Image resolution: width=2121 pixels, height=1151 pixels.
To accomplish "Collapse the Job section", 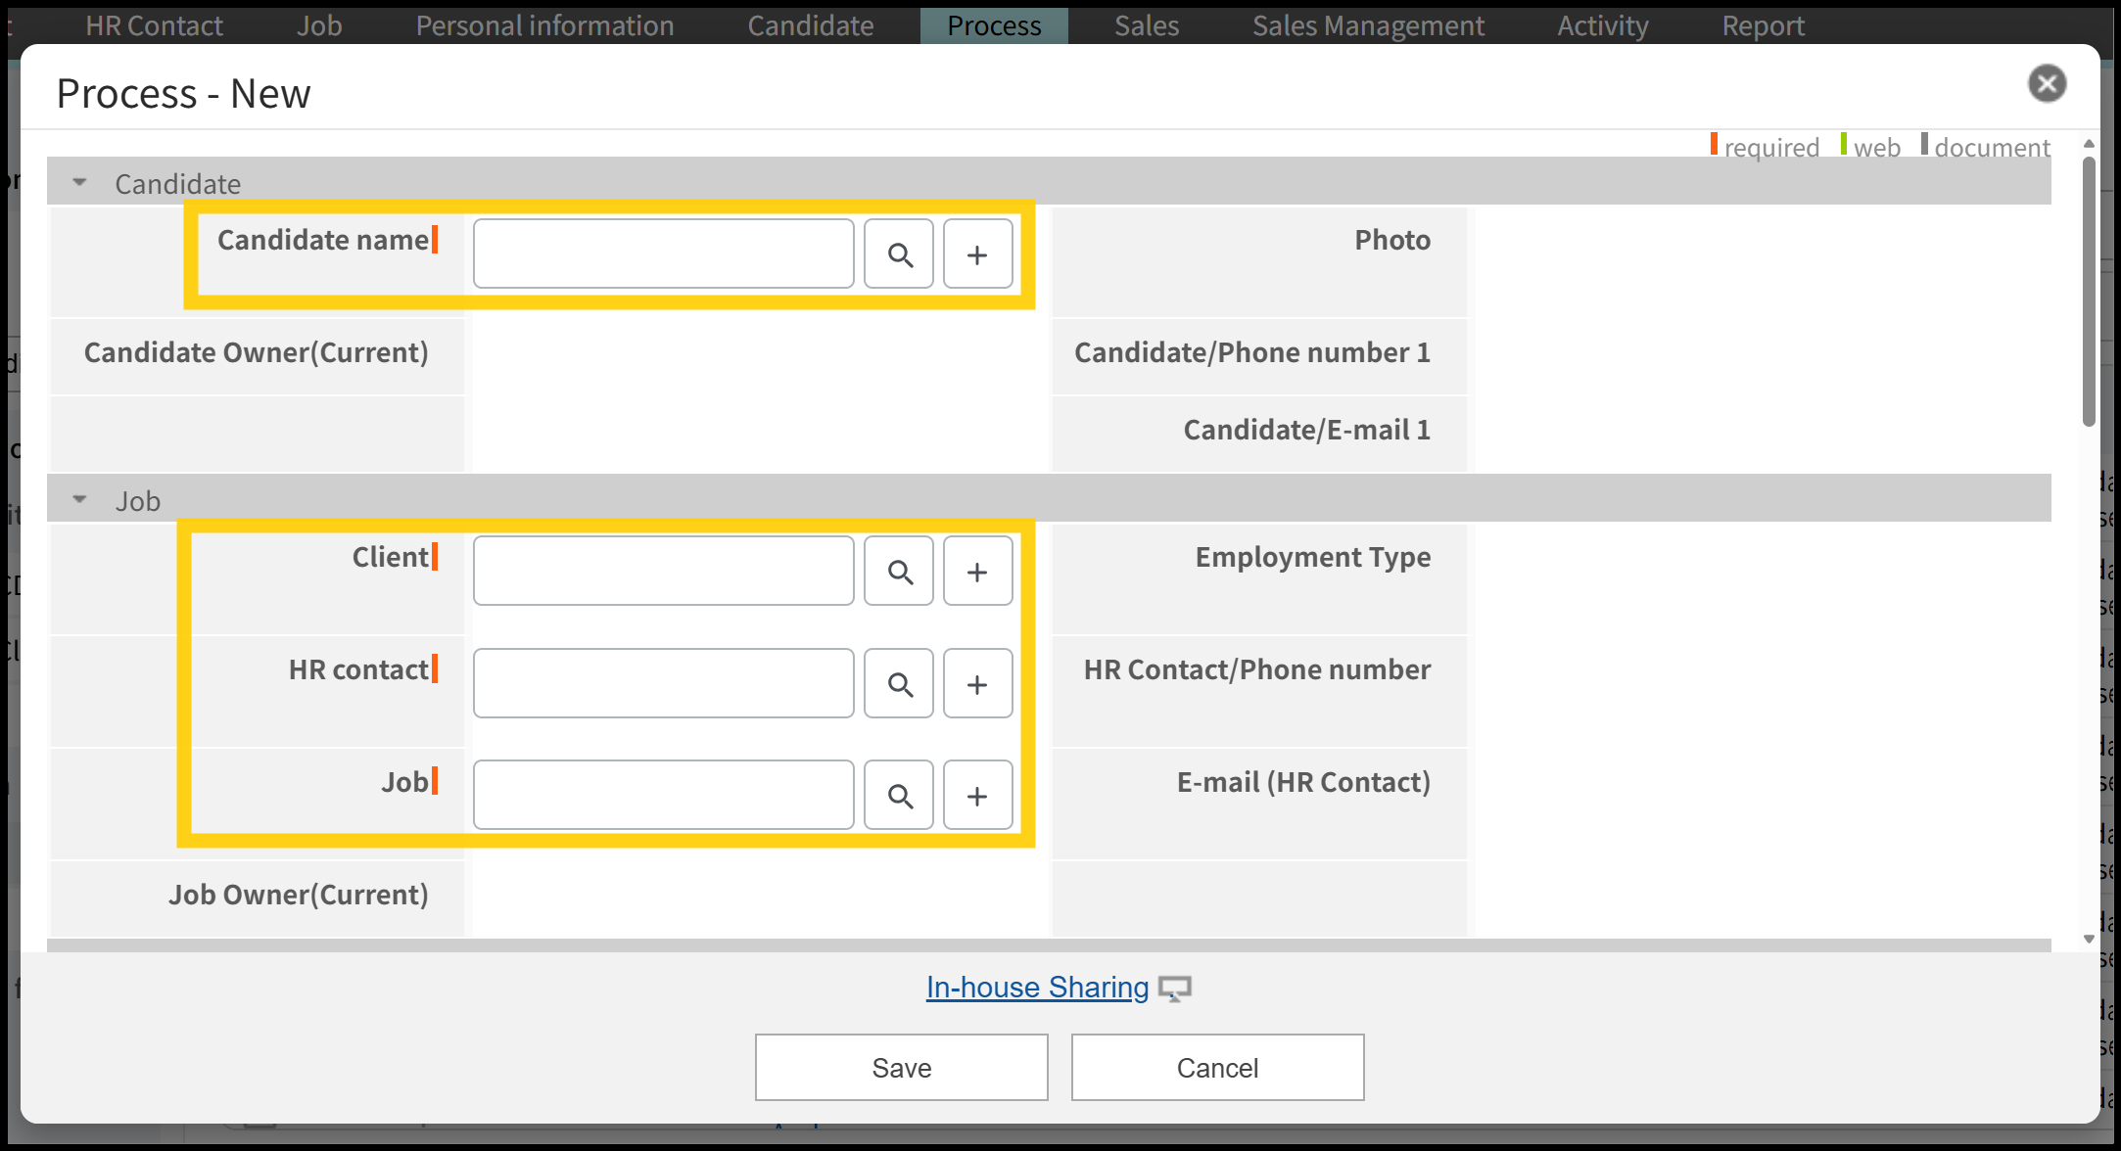I will click(x=80, y=500).
